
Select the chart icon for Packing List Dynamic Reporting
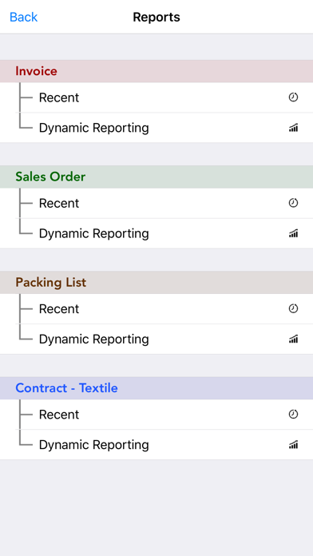(293, 339)
